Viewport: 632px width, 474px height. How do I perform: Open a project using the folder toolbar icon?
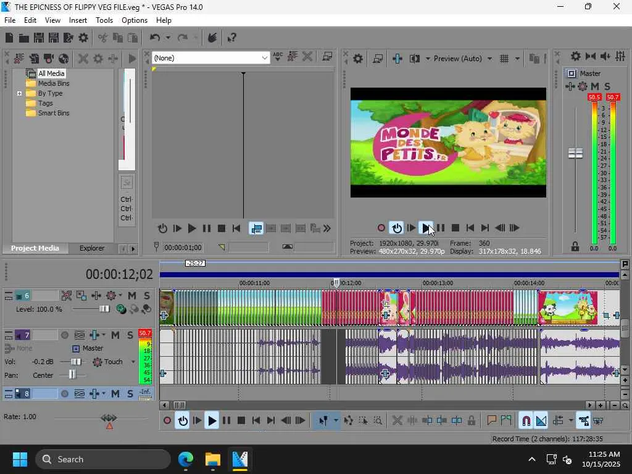(24, 38)
